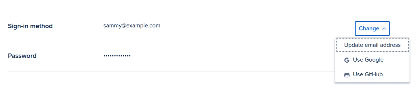Click the divider below Sign-in method row
The width and height of the screenshot is (416, 100).
[x=171, y=42]
